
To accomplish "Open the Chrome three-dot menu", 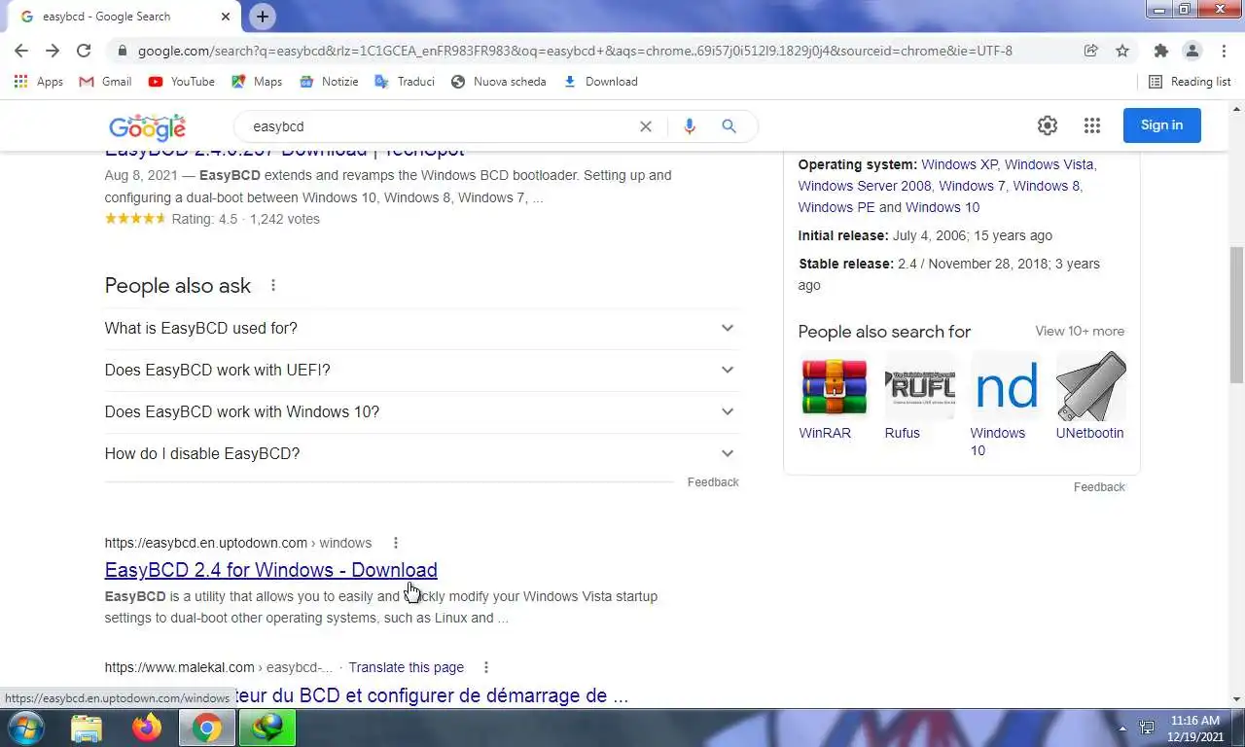I will (x=1222, y=51).
